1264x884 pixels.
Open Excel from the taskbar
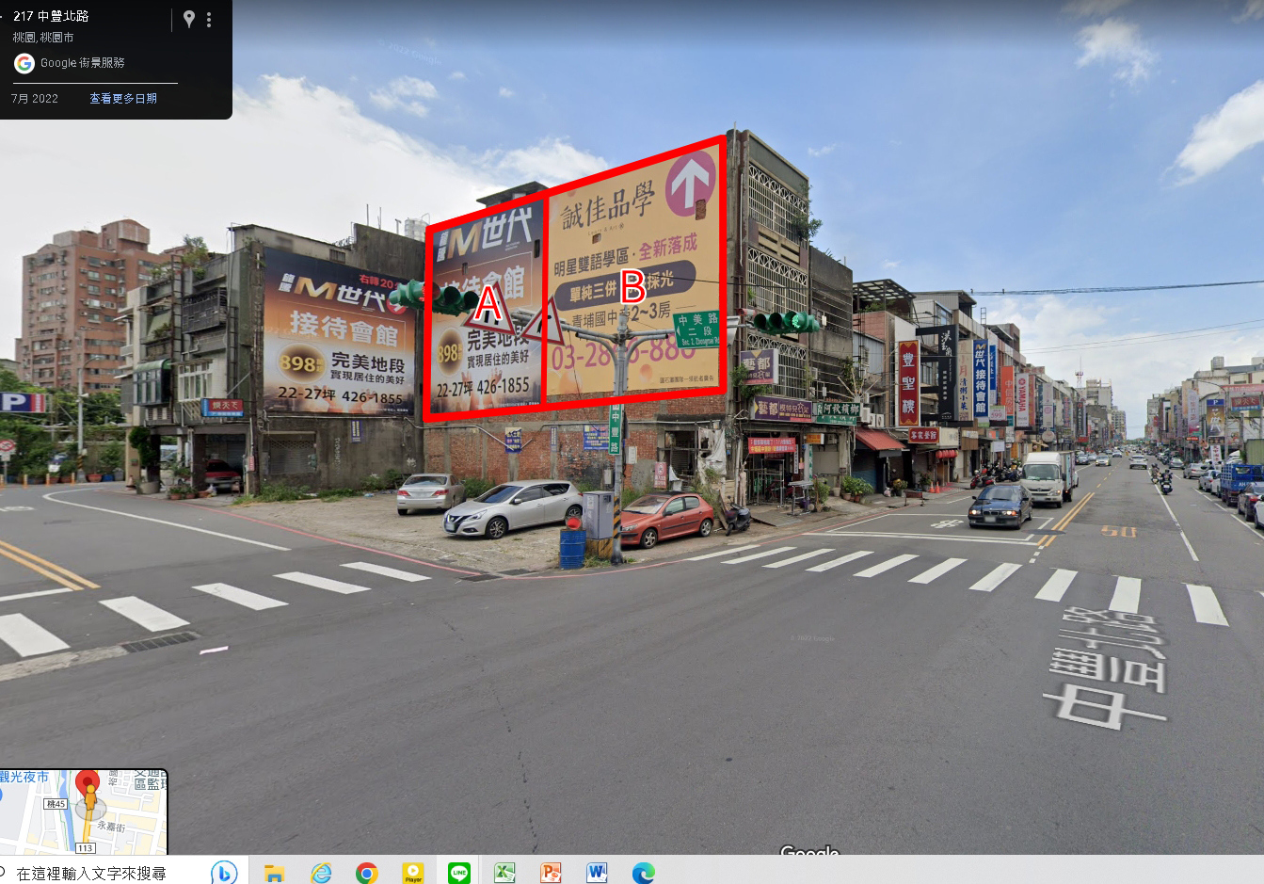click(504, 873)
